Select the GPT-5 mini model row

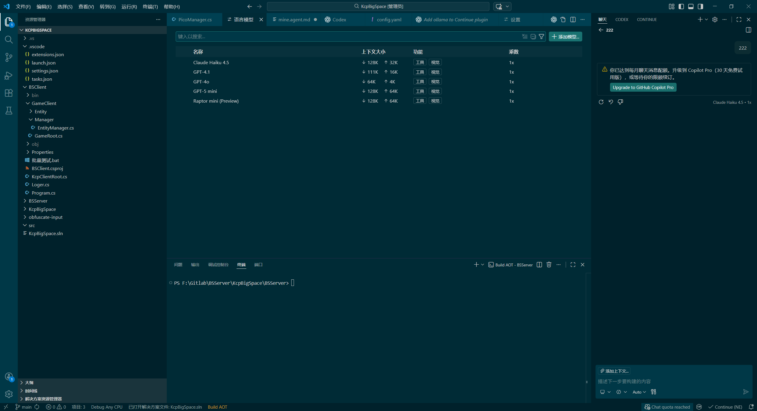[x=379, y=91]
